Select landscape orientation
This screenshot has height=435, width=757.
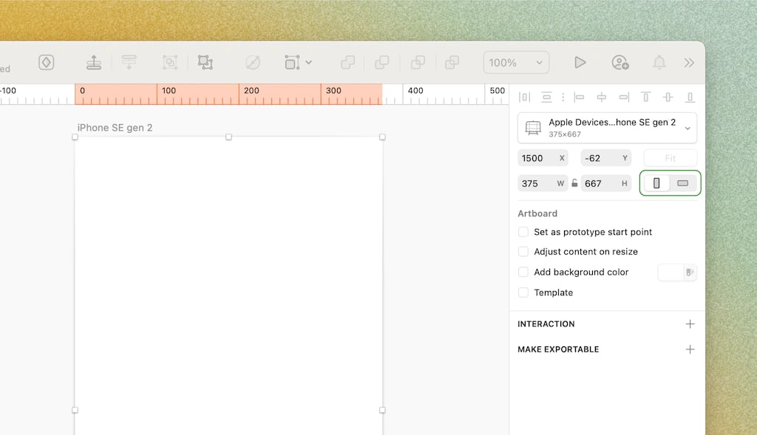(x=682, y=183)
